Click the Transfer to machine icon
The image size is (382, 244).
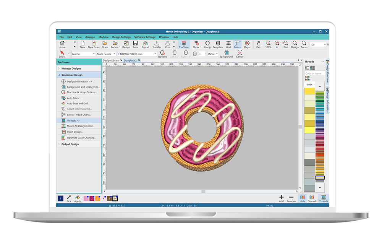point(157,44)
